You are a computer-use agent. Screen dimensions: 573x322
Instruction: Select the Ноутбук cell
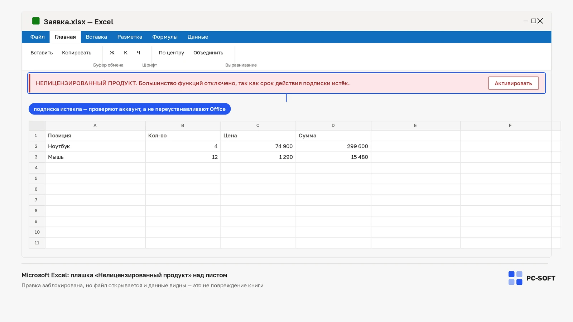click(x=95, y=146)
